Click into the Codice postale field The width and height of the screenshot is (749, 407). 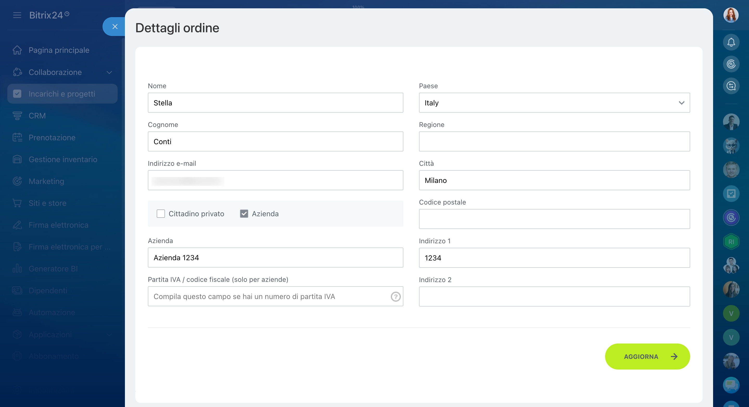click(554, 219)
